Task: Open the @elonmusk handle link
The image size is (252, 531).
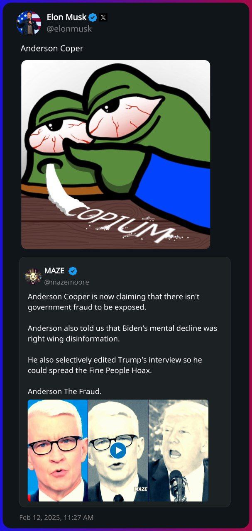Action: point(69,29)
